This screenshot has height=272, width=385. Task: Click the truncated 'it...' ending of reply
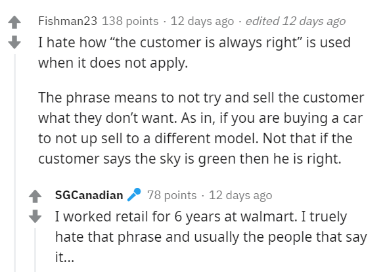click(64, 258)
